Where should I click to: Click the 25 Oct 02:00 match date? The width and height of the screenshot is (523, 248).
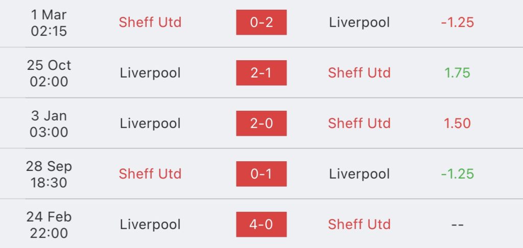[x=49, y=73]
